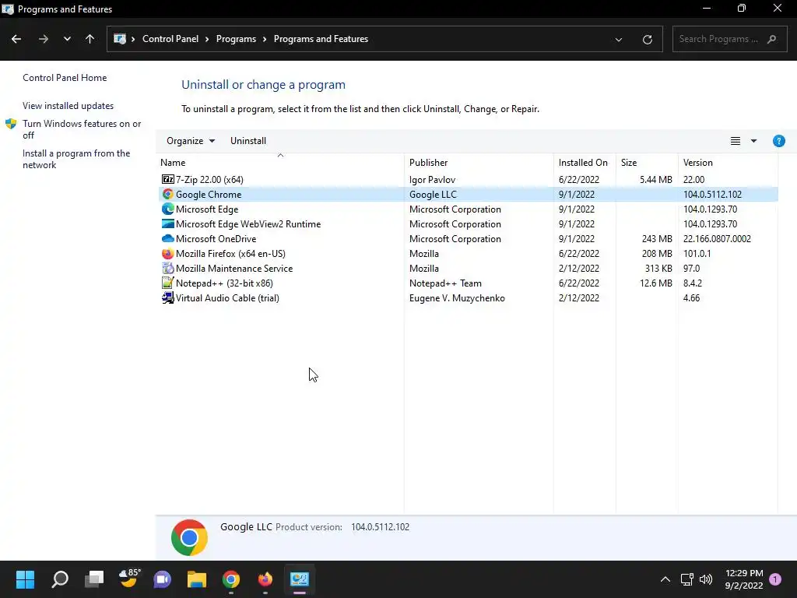
Task: Open the volume control in tray
Action: (705, 579)
